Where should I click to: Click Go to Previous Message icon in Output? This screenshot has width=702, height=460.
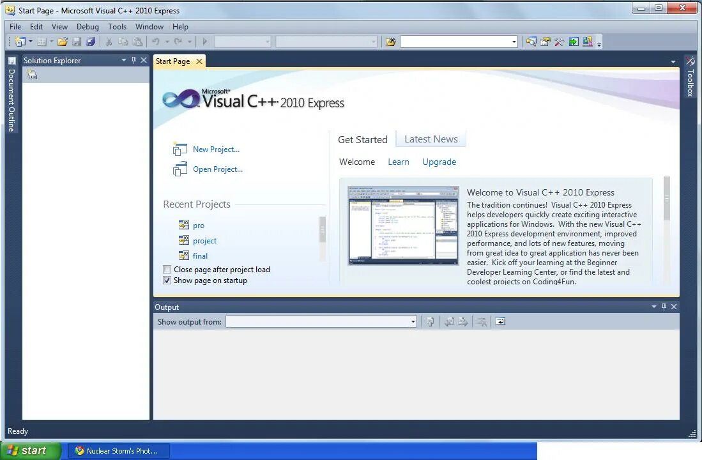pos(450,321)
